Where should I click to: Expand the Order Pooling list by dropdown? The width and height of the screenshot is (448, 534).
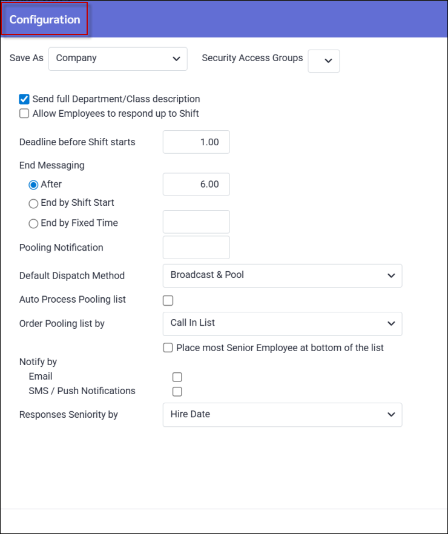(282, 323)
